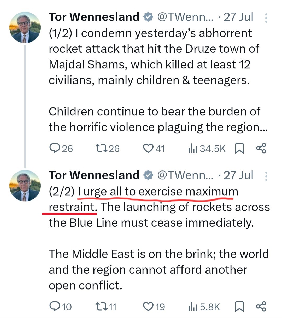Bookmark the first (1/2) tweet
Screen dimensions: 282x318
coord(239,148)
